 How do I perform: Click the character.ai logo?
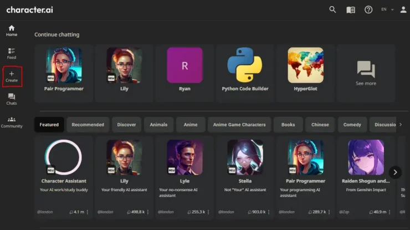29,10
